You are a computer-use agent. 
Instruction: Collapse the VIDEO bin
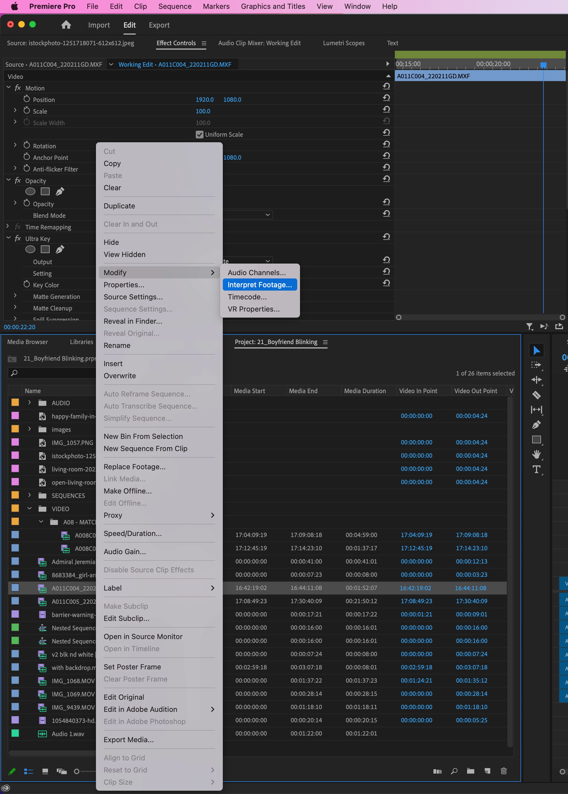30,508
